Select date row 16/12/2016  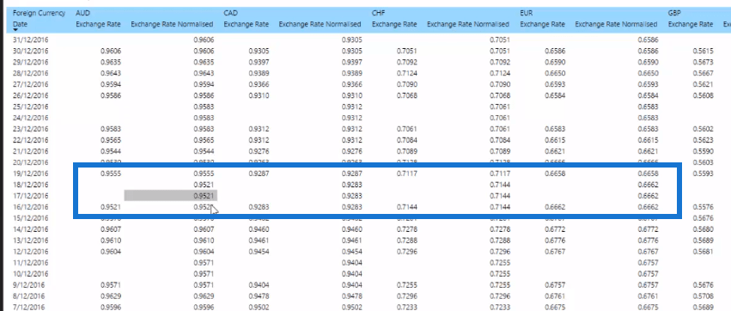30,207
